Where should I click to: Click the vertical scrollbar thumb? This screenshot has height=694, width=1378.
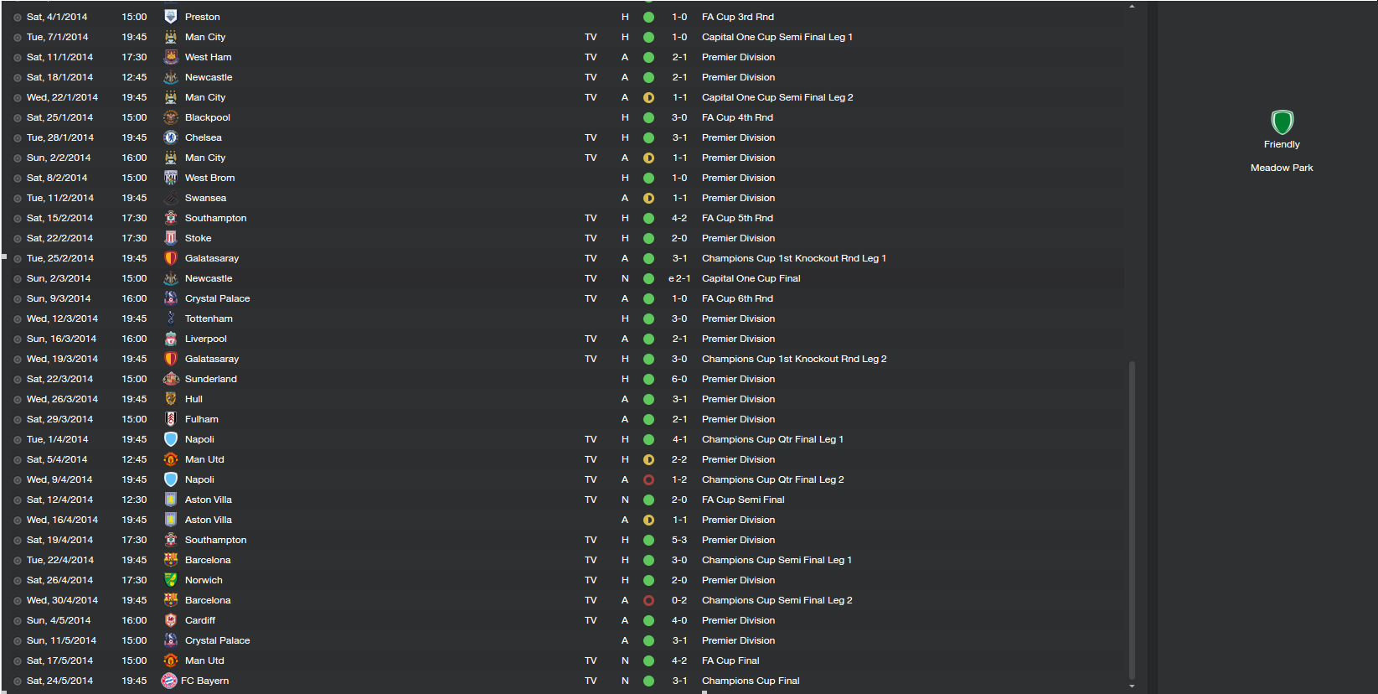click(1132, 520)
